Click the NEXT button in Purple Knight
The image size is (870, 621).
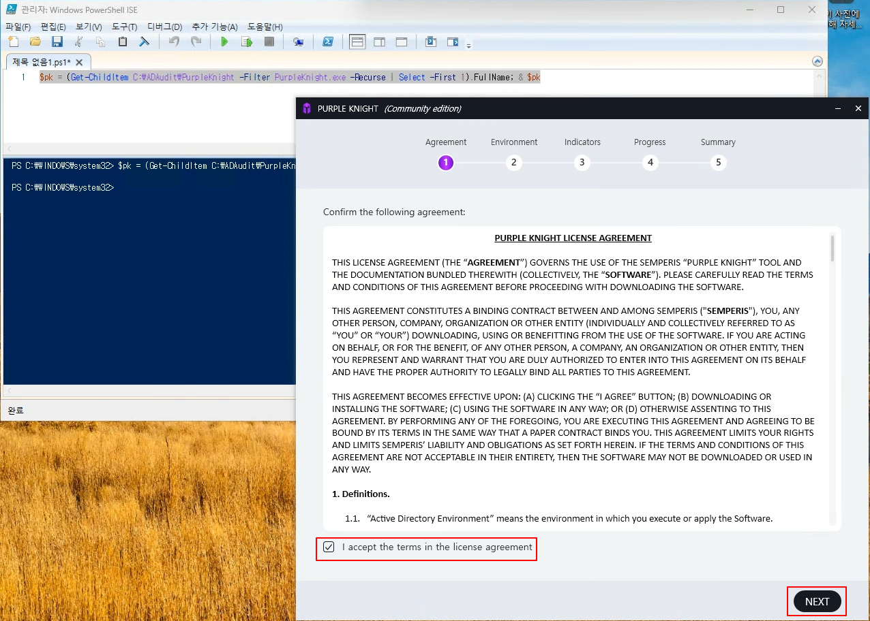click(x=817, y=601)
